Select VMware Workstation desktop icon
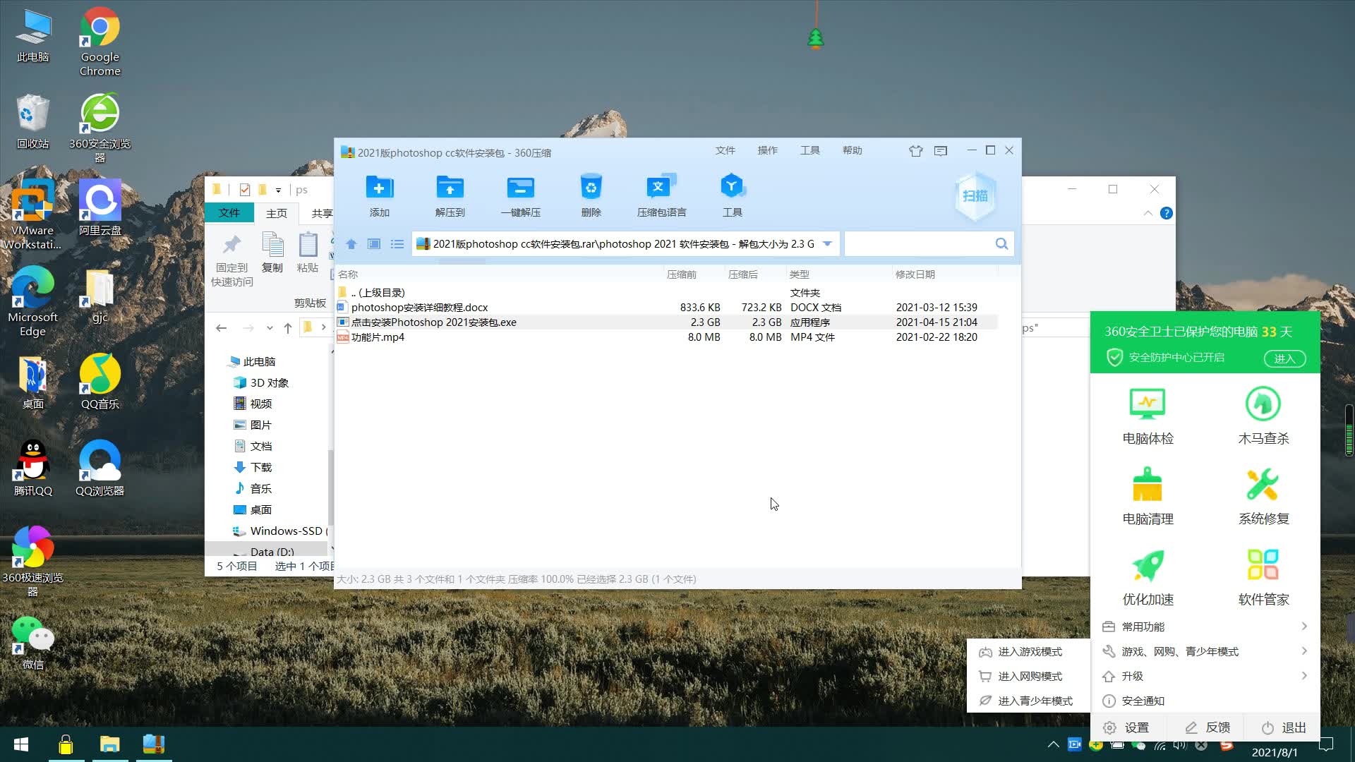 point(32,215)
